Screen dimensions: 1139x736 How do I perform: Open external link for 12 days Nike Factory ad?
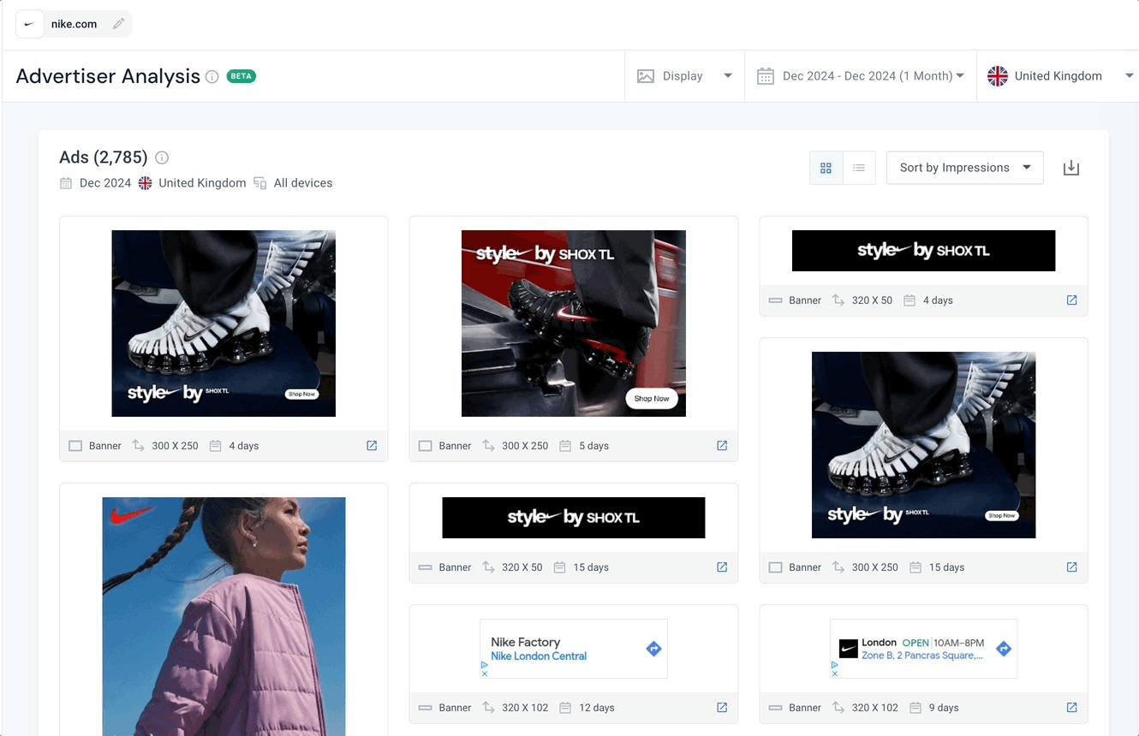tap(722, 708)
